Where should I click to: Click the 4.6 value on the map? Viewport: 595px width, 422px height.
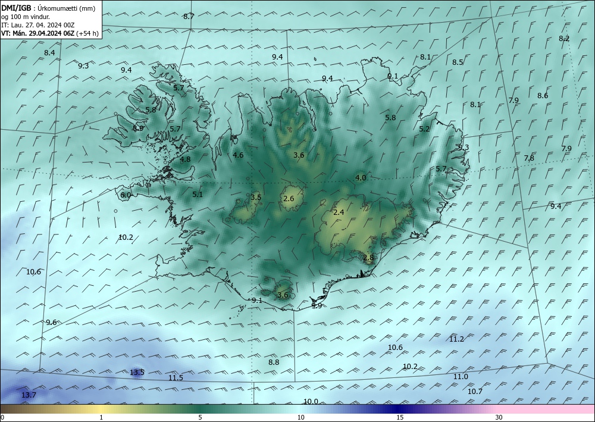[x=238, y=155]
